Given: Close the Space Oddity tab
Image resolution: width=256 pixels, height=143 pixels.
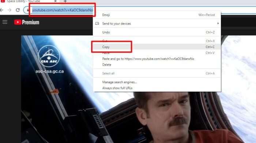Looking at the screenshot, I should pos(55,1).
